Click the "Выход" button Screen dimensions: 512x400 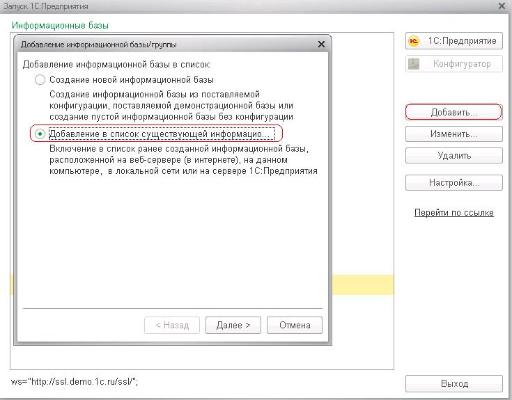coord(454,383)
